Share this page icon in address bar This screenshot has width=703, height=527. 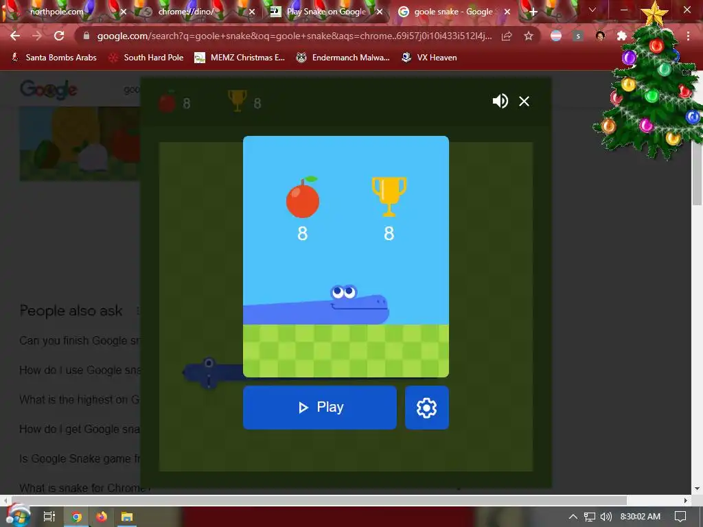pos(507,36)
